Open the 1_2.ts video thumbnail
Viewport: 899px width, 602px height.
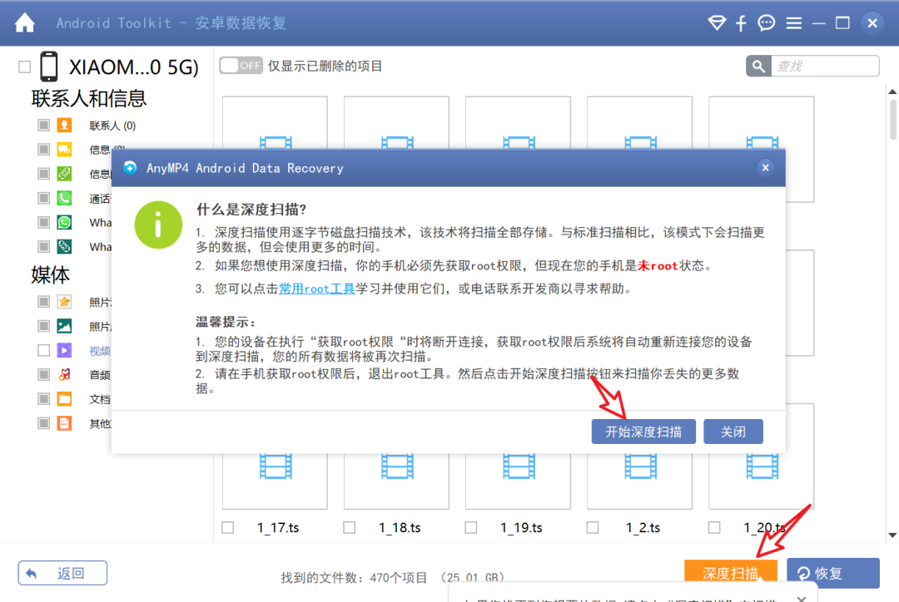640,481
